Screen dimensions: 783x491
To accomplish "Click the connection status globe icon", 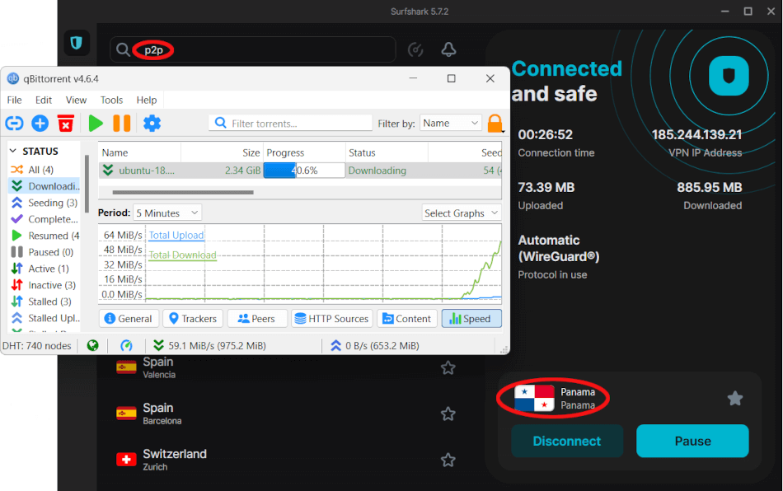I will 93,345.
